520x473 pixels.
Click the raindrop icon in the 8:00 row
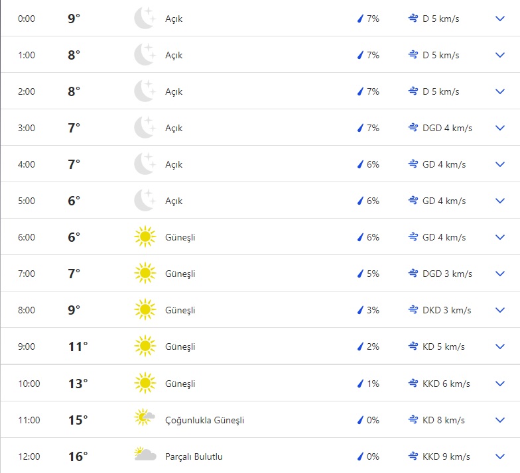coord(361,310)
